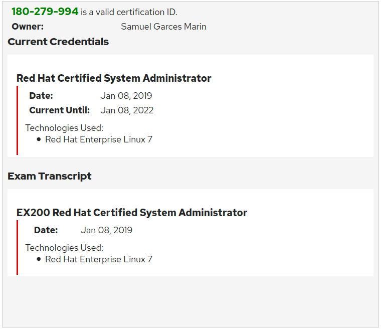Click the credential date Jan 08, 2019
381x330 pixels.
point(126,96)
